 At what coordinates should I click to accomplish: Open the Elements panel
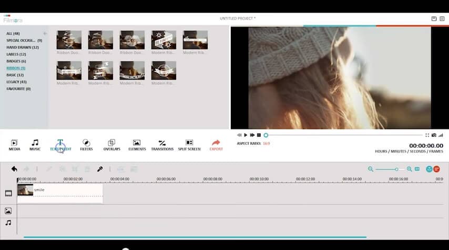(137, 145)
